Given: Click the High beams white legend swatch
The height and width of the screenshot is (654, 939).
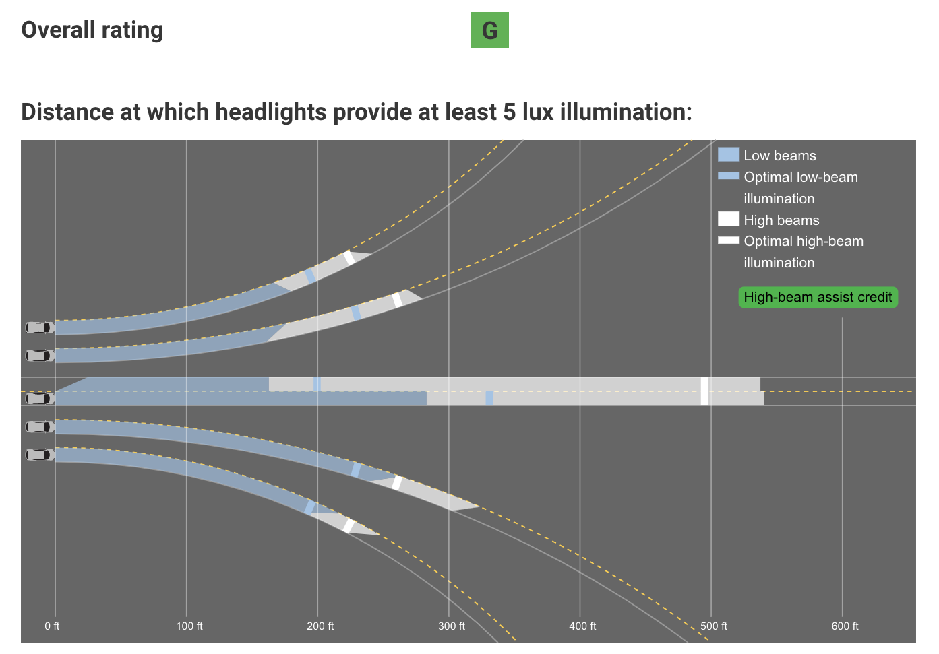Looking at the screenshot, I should [729, 219].
